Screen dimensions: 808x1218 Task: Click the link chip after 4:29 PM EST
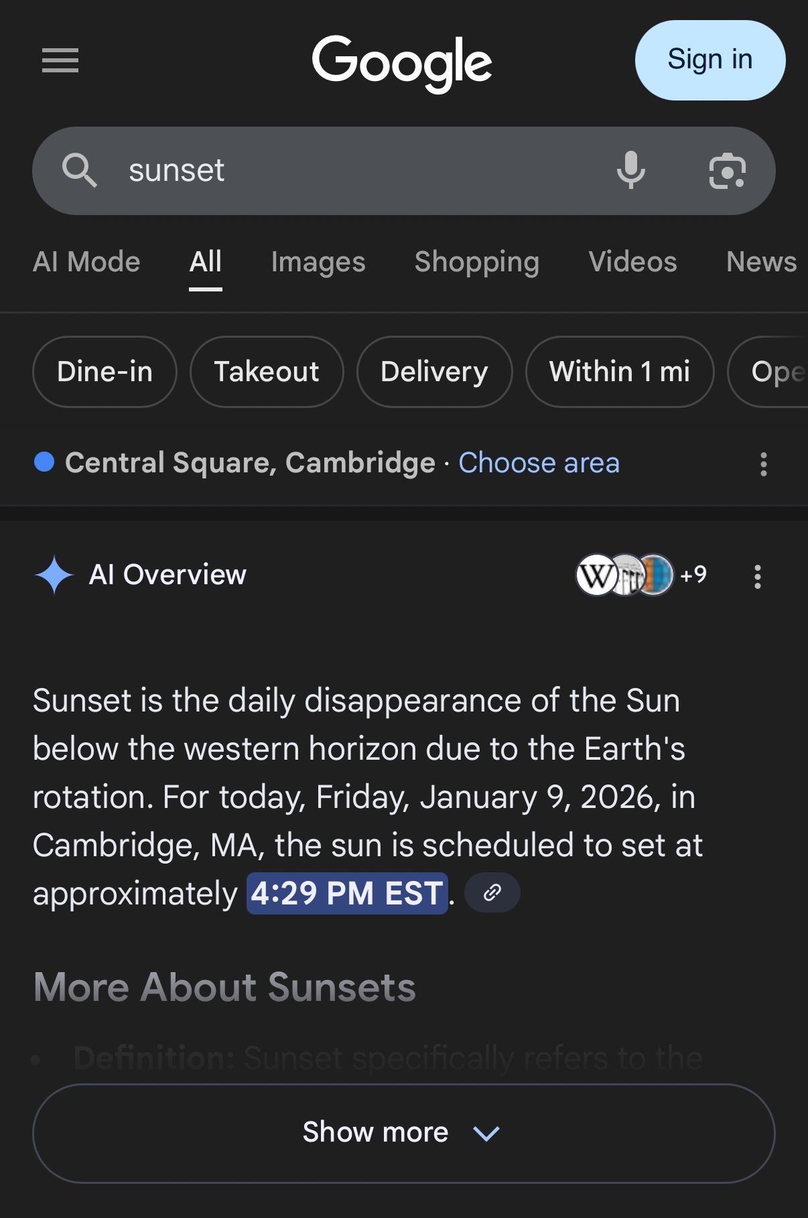point(492,892)
